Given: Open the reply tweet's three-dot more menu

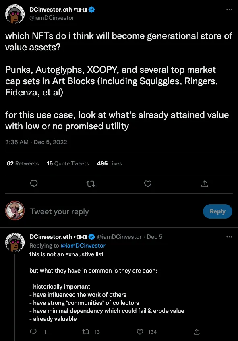Looking at the screenshot, I should 229,237.
